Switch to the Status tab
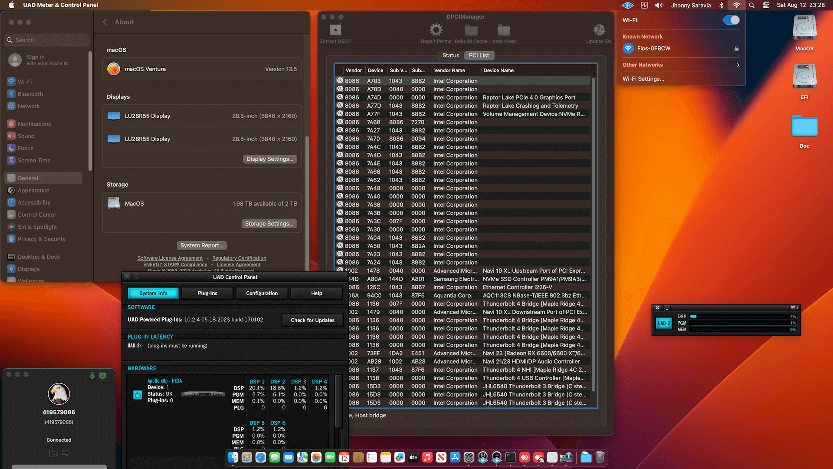This screenshot has height=469, width=833. (x=451, y=55)
